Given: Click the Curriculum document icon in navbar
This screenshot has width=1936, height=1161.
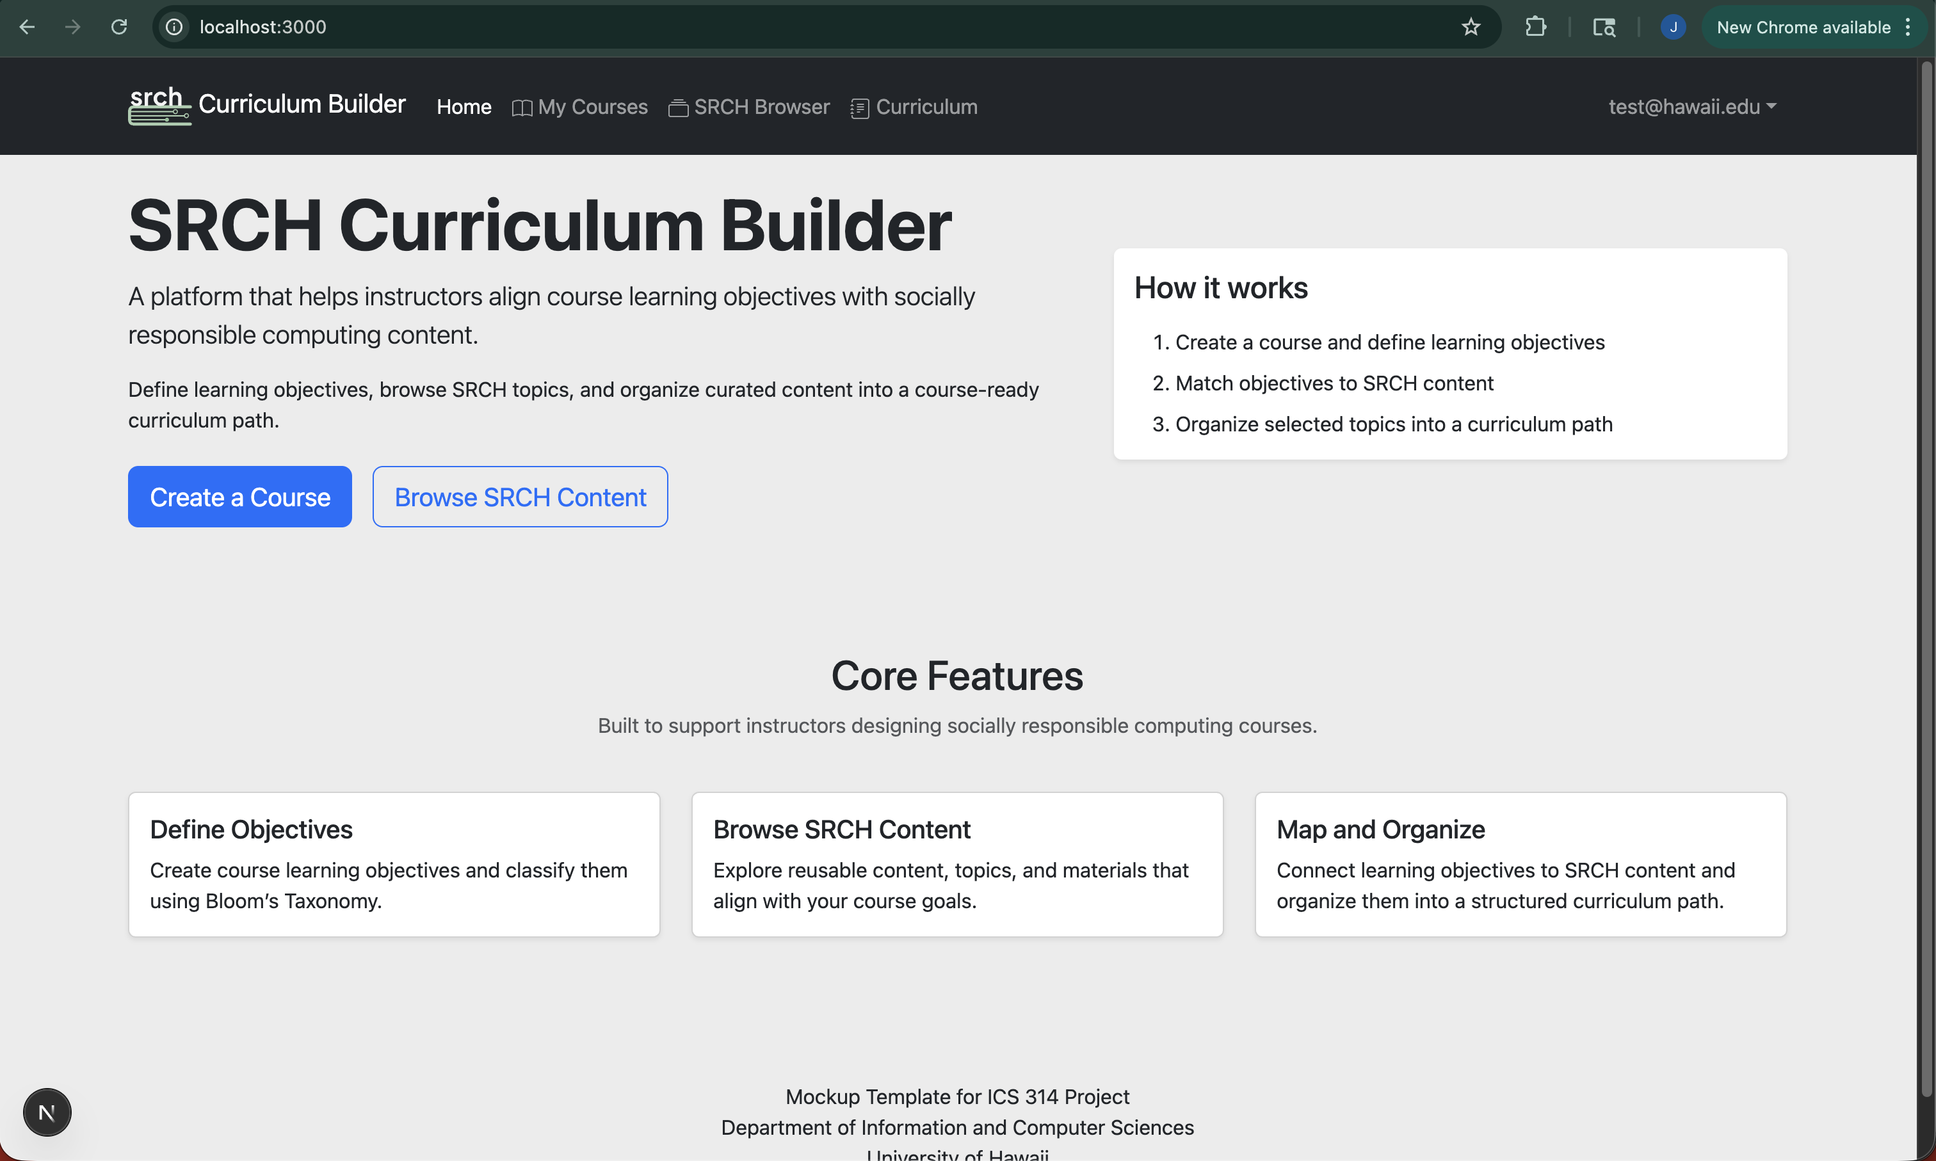Looking at the screenshot, I should point(859,108).
